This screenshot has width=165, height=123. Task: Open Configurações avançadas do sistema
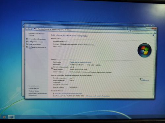(x=37, y=48)
